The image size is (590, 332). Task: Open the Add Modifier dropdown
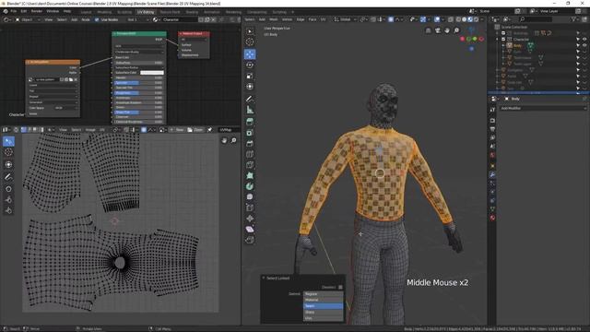[543, 109]
